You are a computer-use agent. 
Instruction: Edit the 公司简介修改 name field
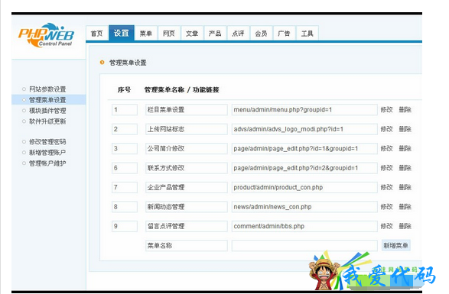coord(187,149)
